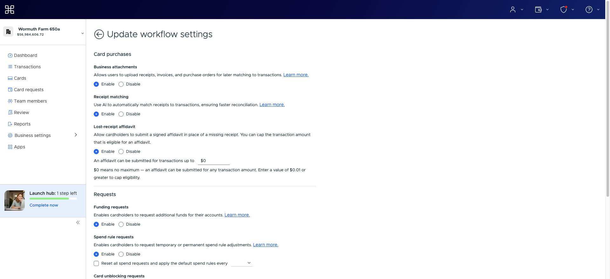Select Enable for Business attachments
Image resolution: width=610 pixels, height=279 pixels.
[96, 84]
